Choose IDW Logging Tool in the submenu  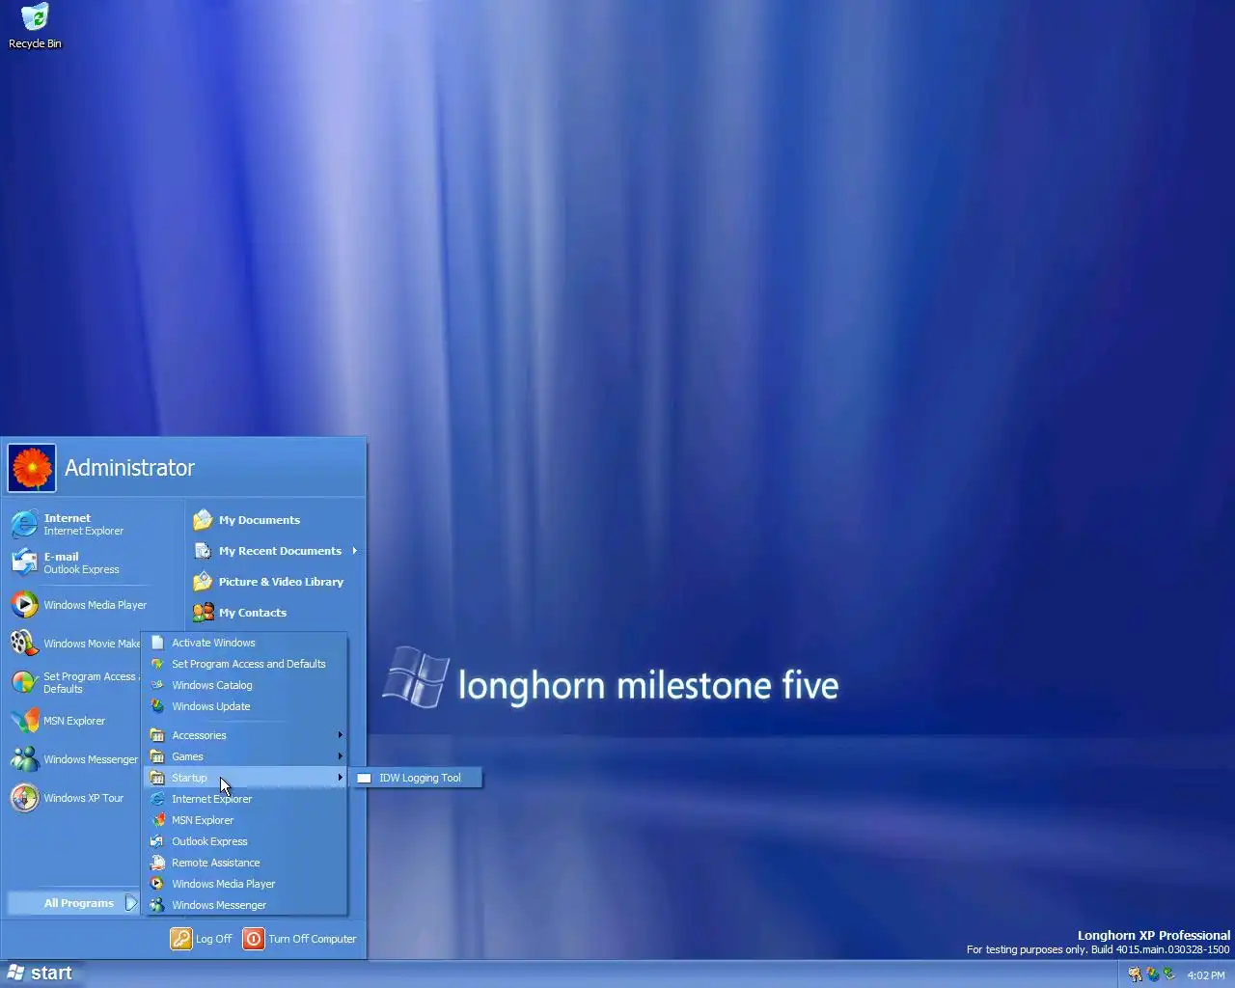pos(416,778)
